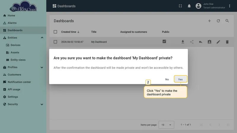Screen dimensions: 237x133
Task: Click the John Doe user avatar
Action: click(x=198, y=6)
